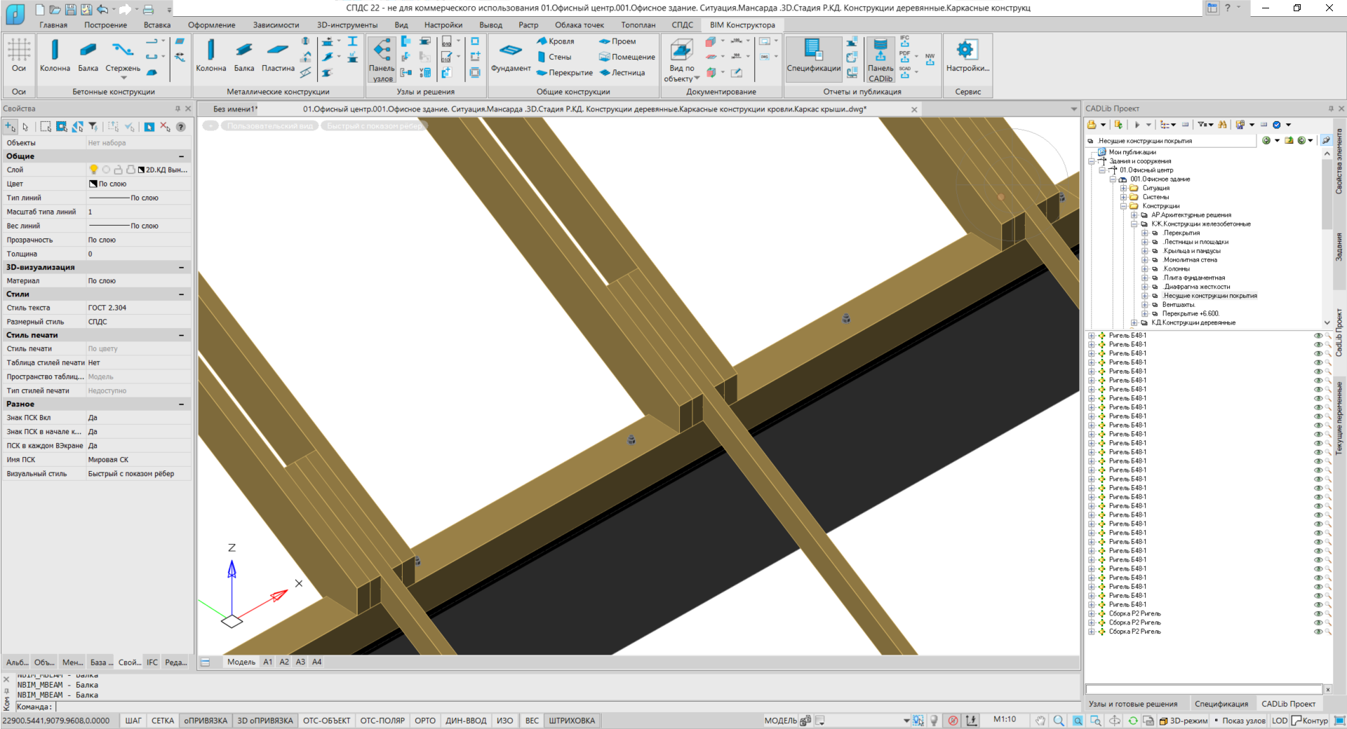This screenshot has height=729, width=1347.
Task: Click the Спецификация bottom panel button
Action: click(1221, 704)
